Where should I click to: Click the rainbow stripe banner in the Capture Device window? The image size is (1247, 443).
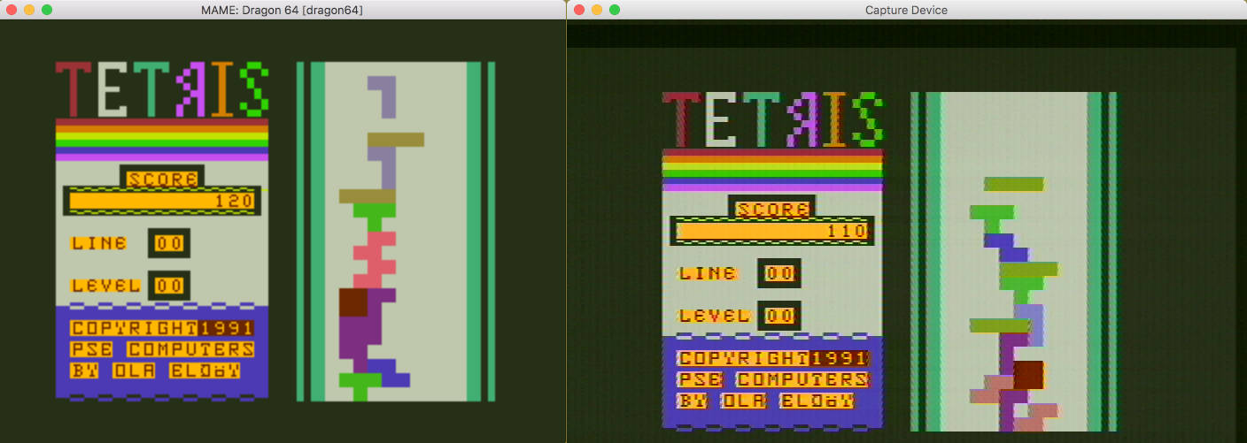coord(773,170)
